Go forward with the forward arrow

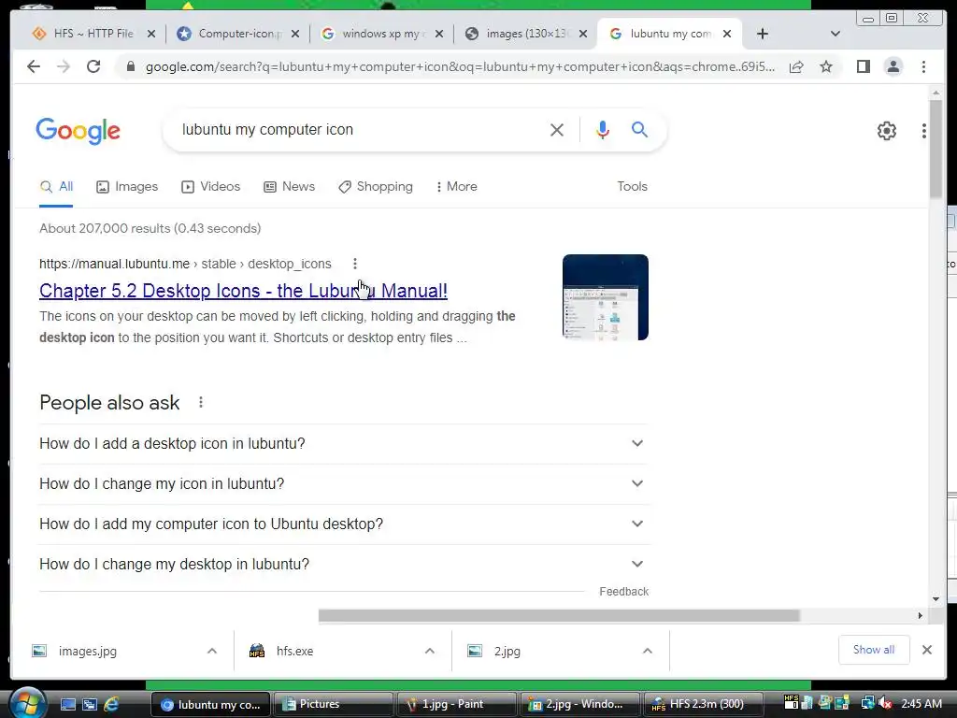(x=64, y=66)
